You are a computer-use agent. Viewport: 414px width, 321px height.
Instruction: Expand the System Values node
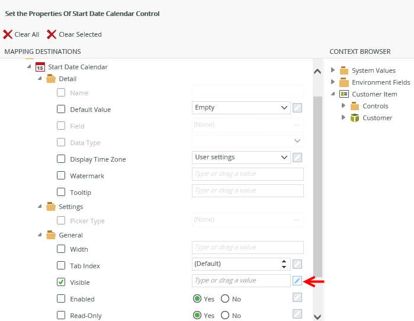pos(333,70)
